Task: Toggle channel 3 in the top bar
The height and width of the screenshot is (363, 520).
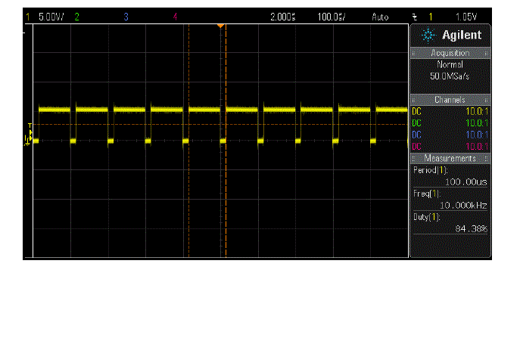Action: click(x=126, y=16)
